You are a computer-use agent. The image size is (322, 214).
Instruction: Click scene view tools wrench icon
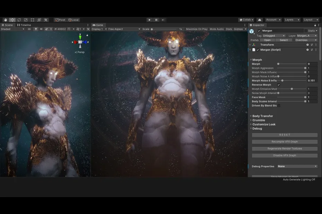(88, 29)
